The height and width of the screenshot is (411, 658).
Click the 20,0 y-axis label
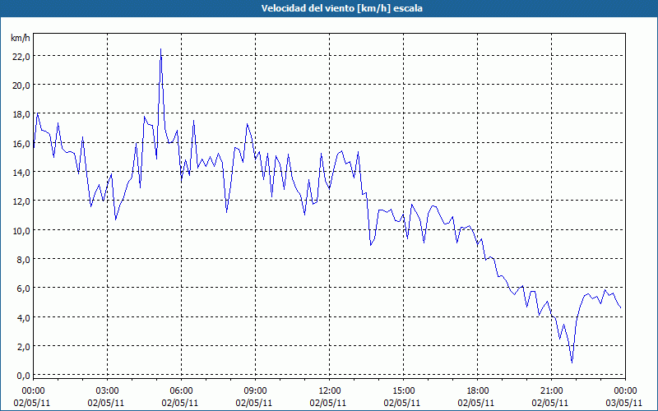21,85
